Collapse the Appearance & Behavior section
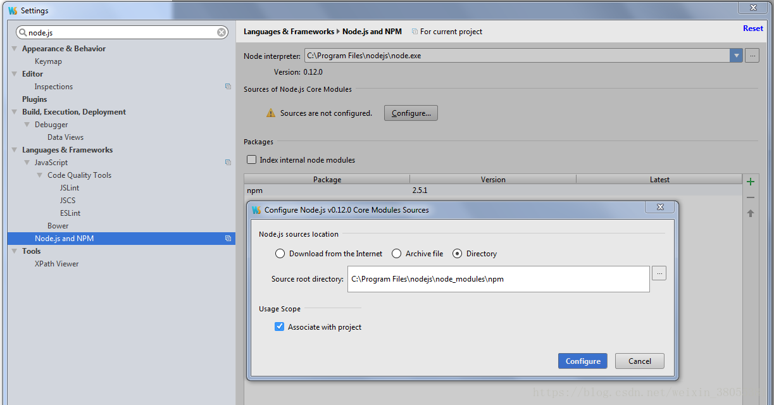 15,49
